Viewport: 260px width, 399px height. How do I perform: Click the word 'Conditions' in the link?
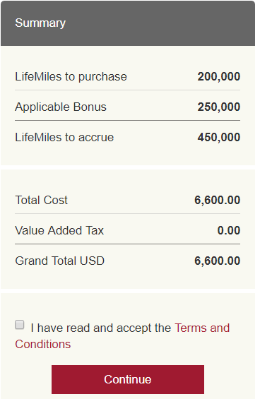click(43, 345)
